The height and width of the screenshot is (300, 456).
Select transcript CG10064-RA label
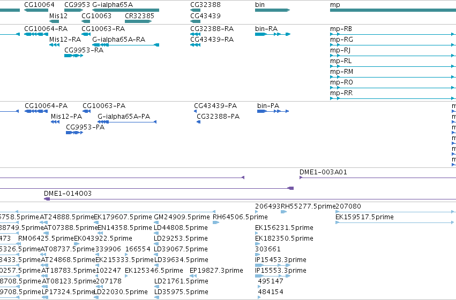pos(46,29)
